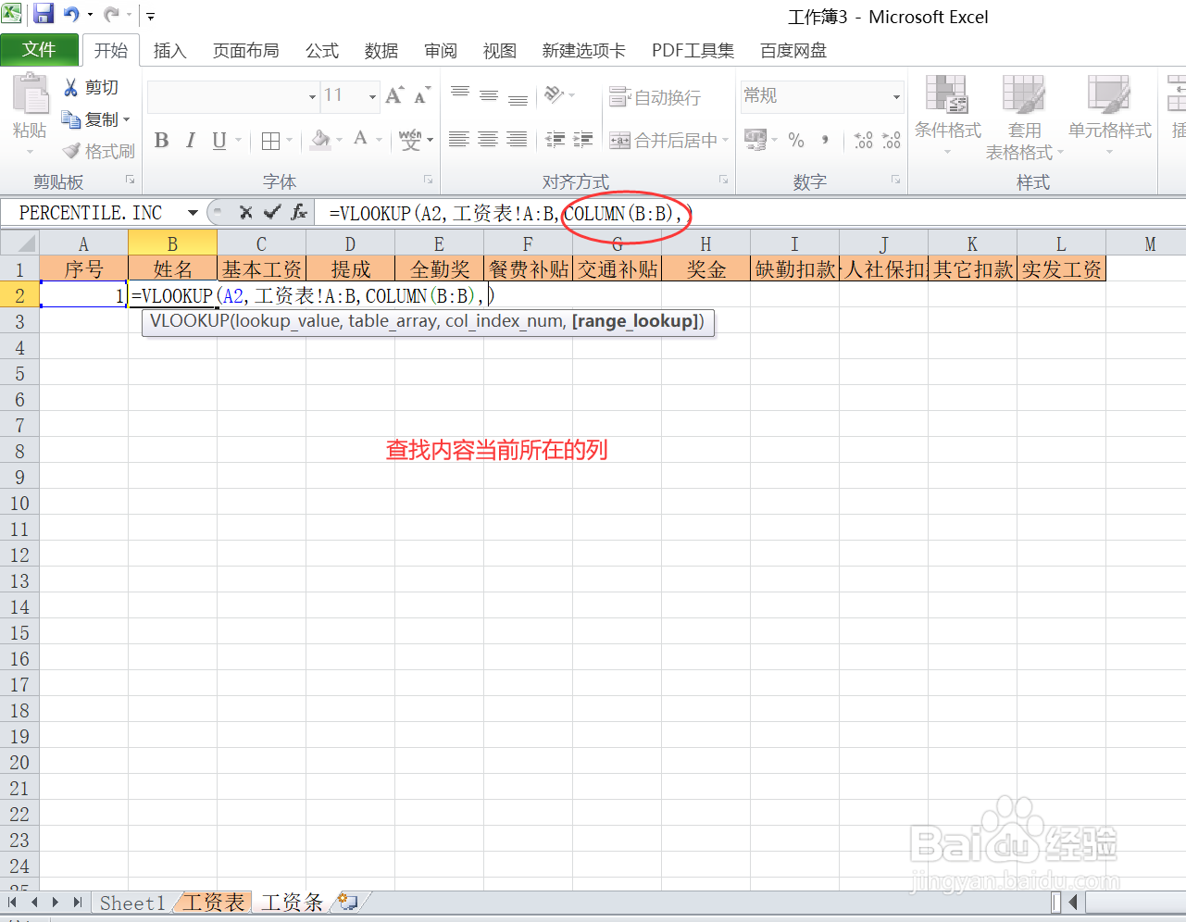Click the Redo arrow icon
Image resolution: width=1186 pixels, height=922 pixels.
point(111,15)
